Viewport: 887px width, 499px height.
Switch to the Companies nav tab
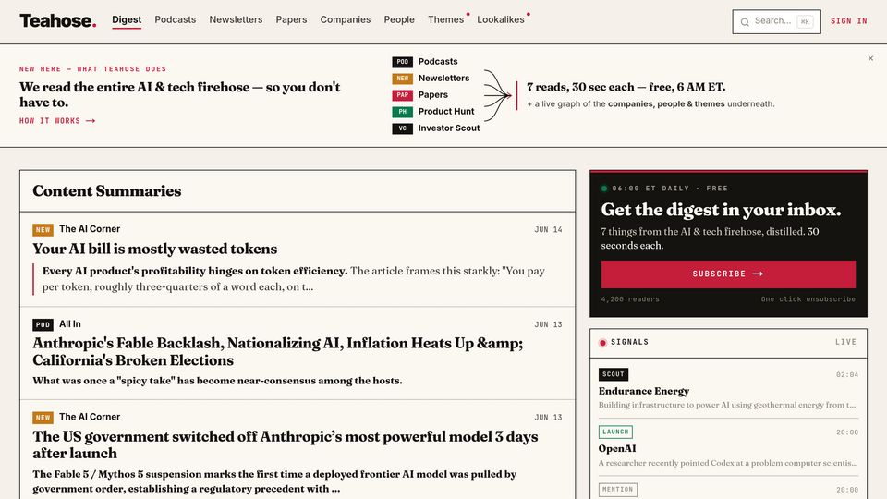point(346,19)
